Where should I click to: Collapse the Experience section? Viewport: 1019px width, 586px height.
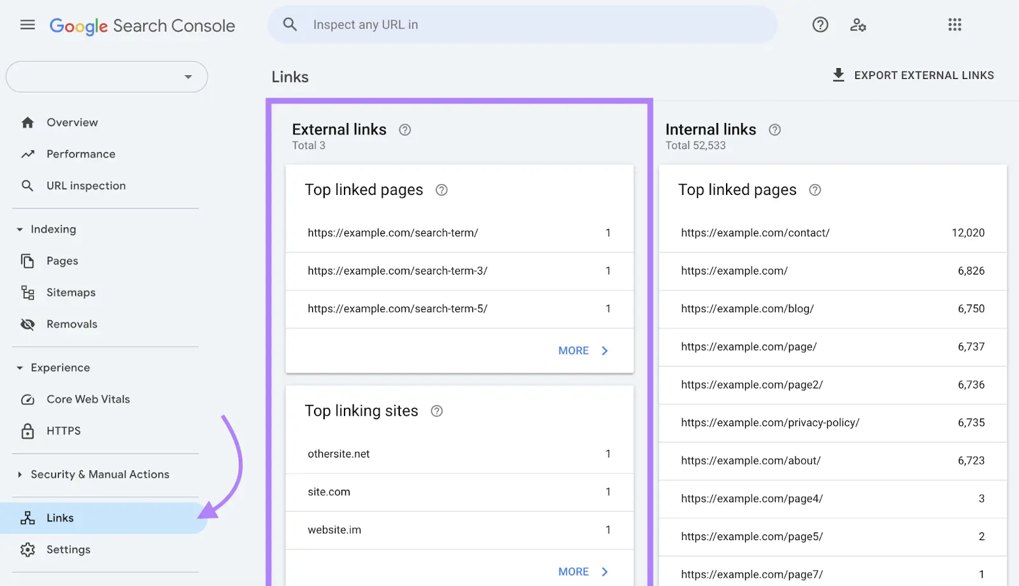[20, 368]
